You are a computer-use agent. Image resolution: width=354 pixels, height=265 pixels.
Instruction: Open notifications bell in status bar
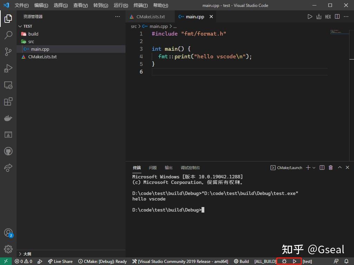tap(346, 261)
